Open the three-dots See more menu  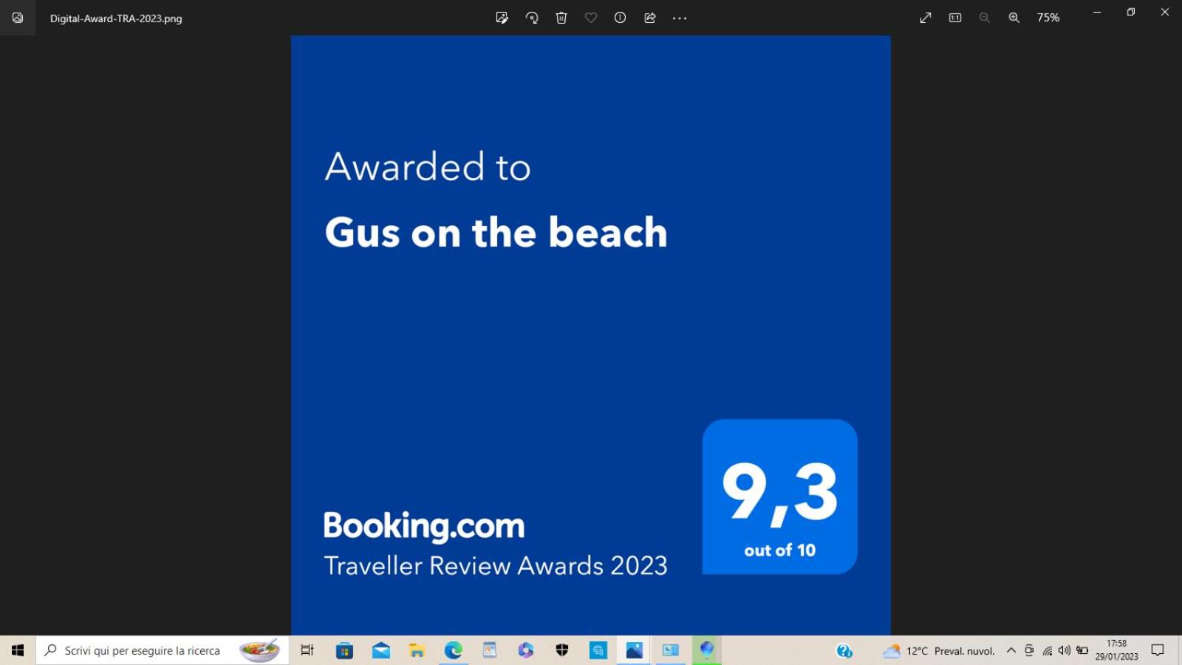pos(680,18)
